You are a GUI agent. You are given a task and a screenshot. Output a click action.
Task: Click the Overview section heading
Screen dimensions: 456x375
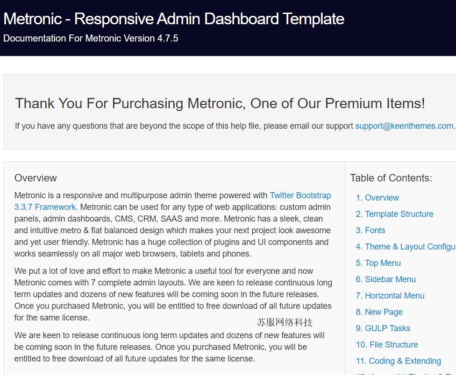point(36,178)
